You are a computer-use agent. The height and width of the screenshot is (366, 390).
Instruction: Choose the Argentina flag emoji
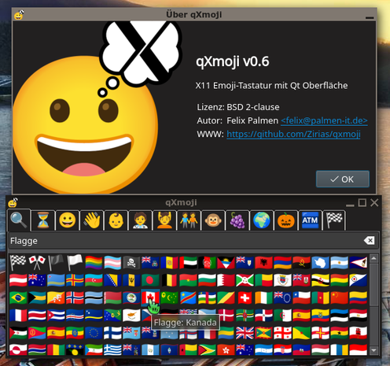[339, 263]
